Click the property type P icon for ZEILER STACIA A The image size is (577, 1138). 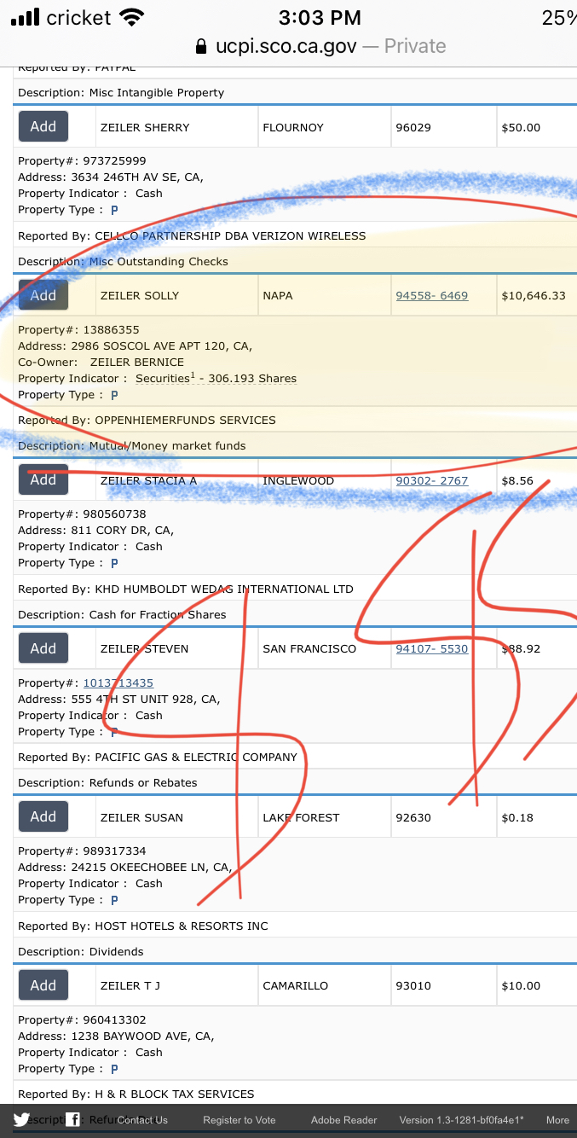tap(114, 564)
